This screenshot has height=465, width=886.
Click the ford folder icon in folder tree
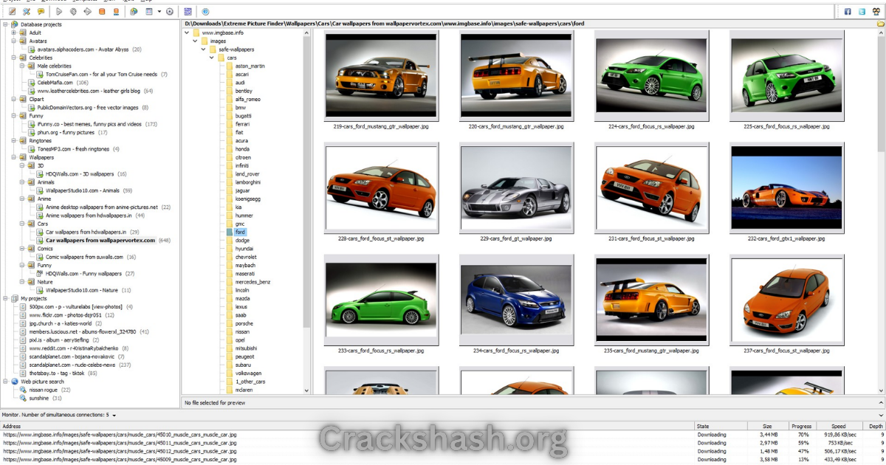click(x=230, y=232)
